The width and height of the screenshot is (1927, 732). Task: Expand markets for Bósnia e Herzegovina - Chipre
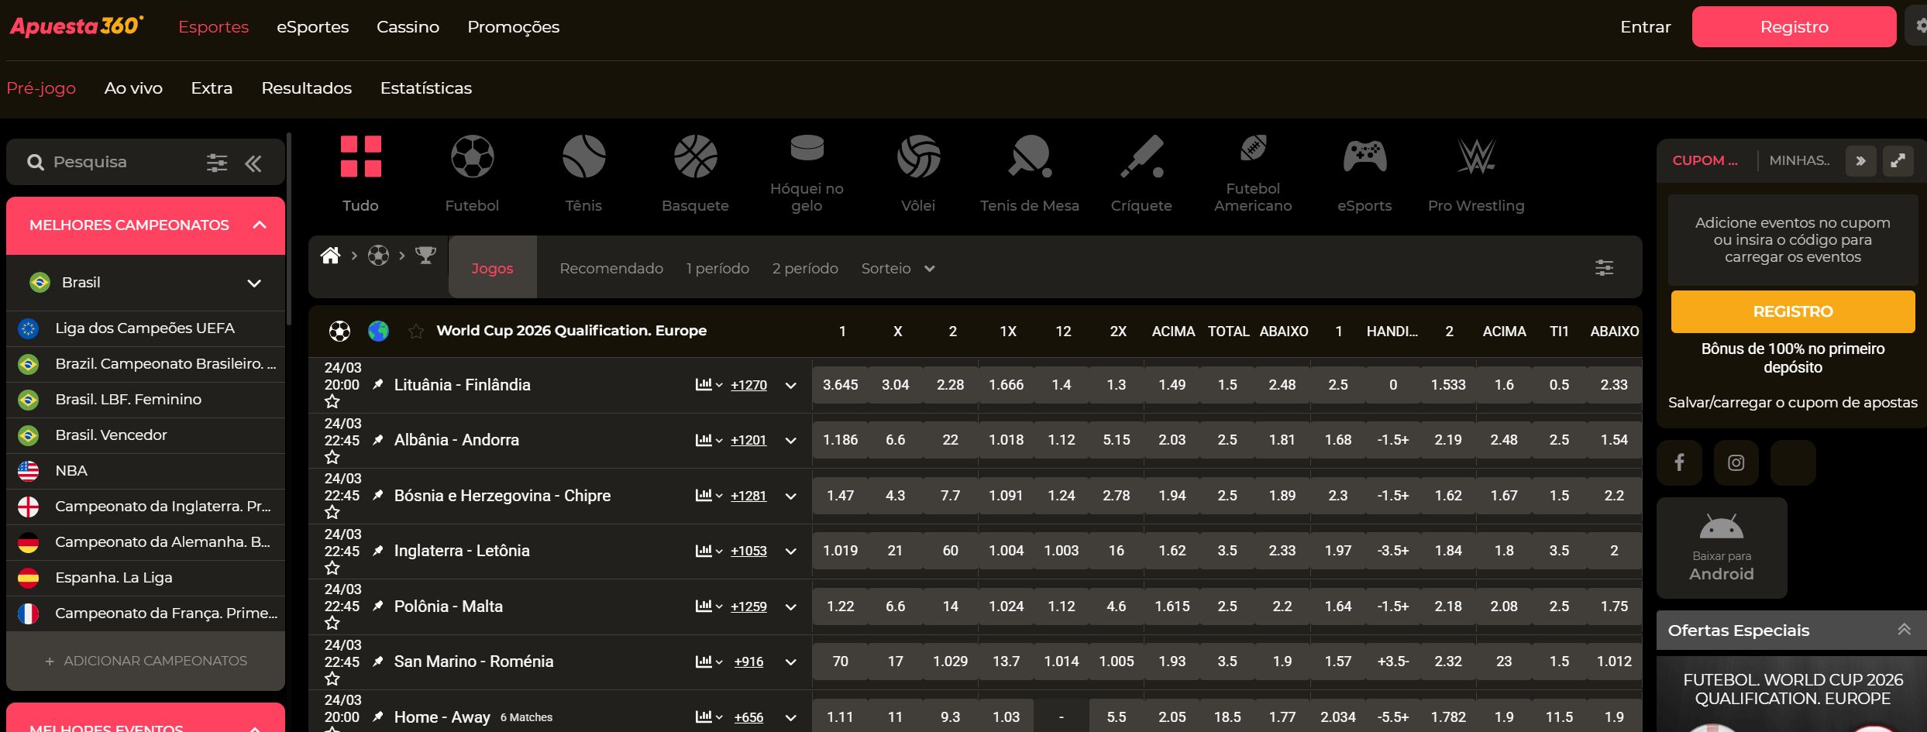click(790, 496)
